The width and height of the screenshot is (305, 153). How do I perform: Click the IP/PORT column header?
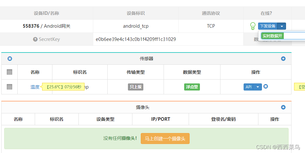(x=160, y=119)
